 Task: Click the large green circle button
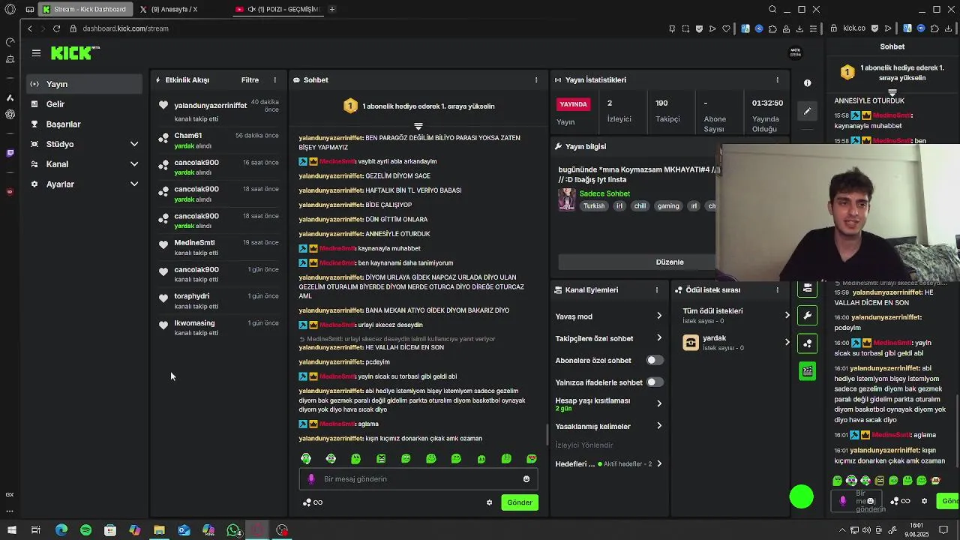pos(801,496)
